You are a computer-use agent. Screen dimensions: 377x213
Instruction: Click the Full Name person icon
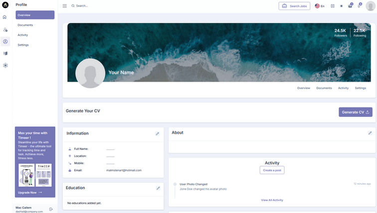click(70, 149)
